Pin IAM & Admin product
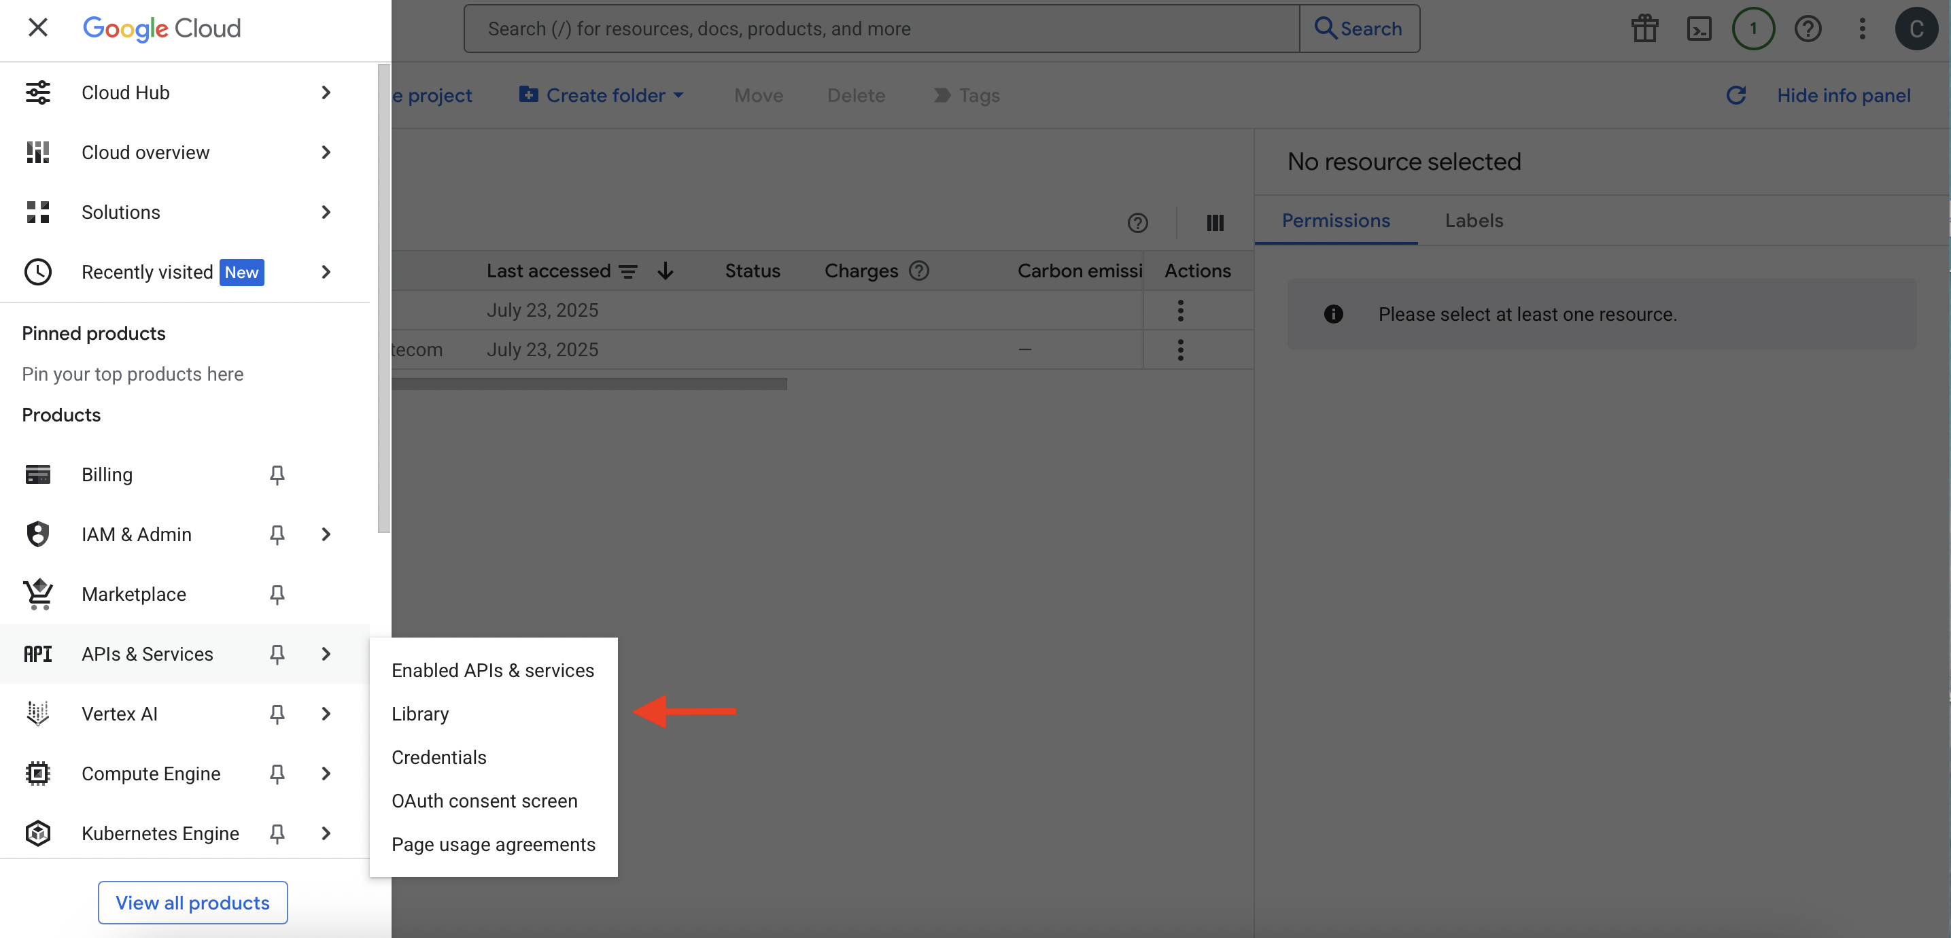The height and width of the screenshot is (938, 1951). (277, 534)
